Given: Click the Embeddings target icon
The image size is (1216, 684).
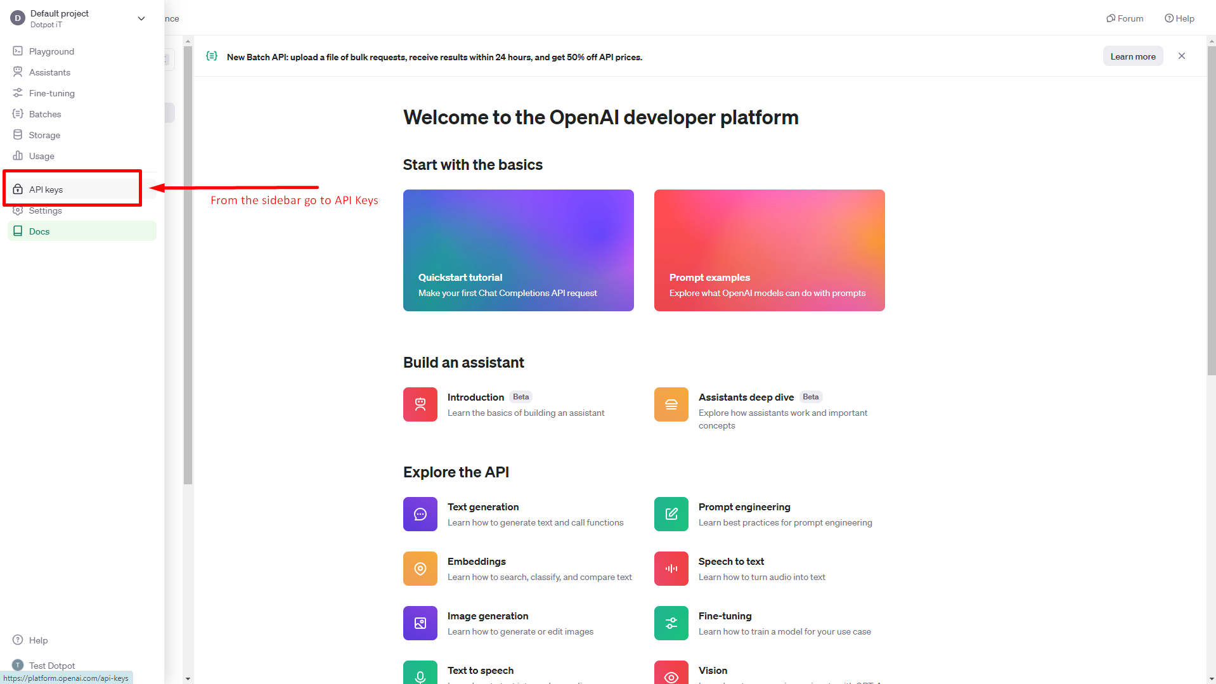Looking at the screenshot, I should point(420,569).
